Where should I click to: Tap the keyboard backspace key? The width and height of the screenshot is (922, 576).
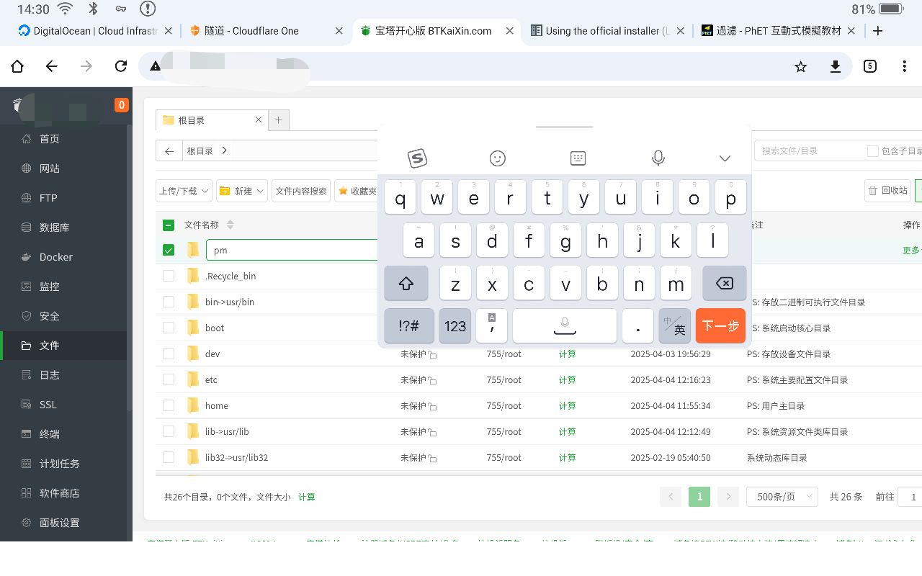pyautogui.click(x=724, y=284)
